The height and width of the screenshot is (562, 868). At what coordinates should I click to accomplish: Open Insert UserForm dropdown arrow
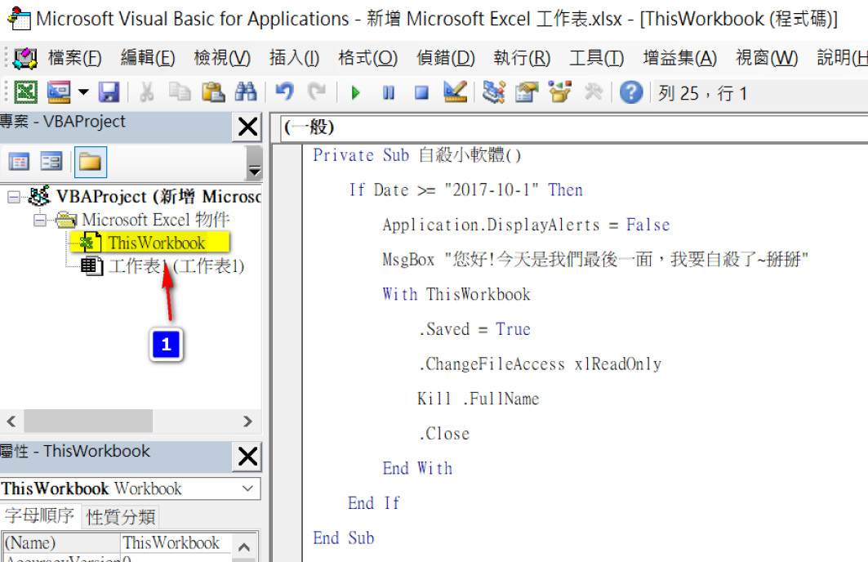[83, 92]
